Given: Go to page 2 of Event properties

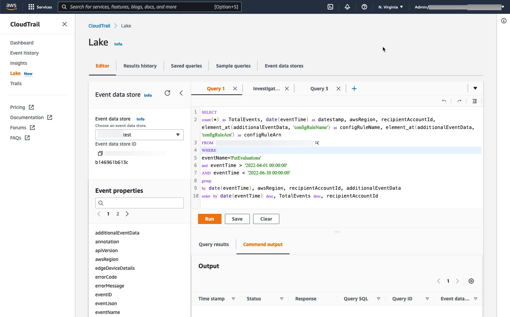Looking at the screenshot, I should pos(117,214).
